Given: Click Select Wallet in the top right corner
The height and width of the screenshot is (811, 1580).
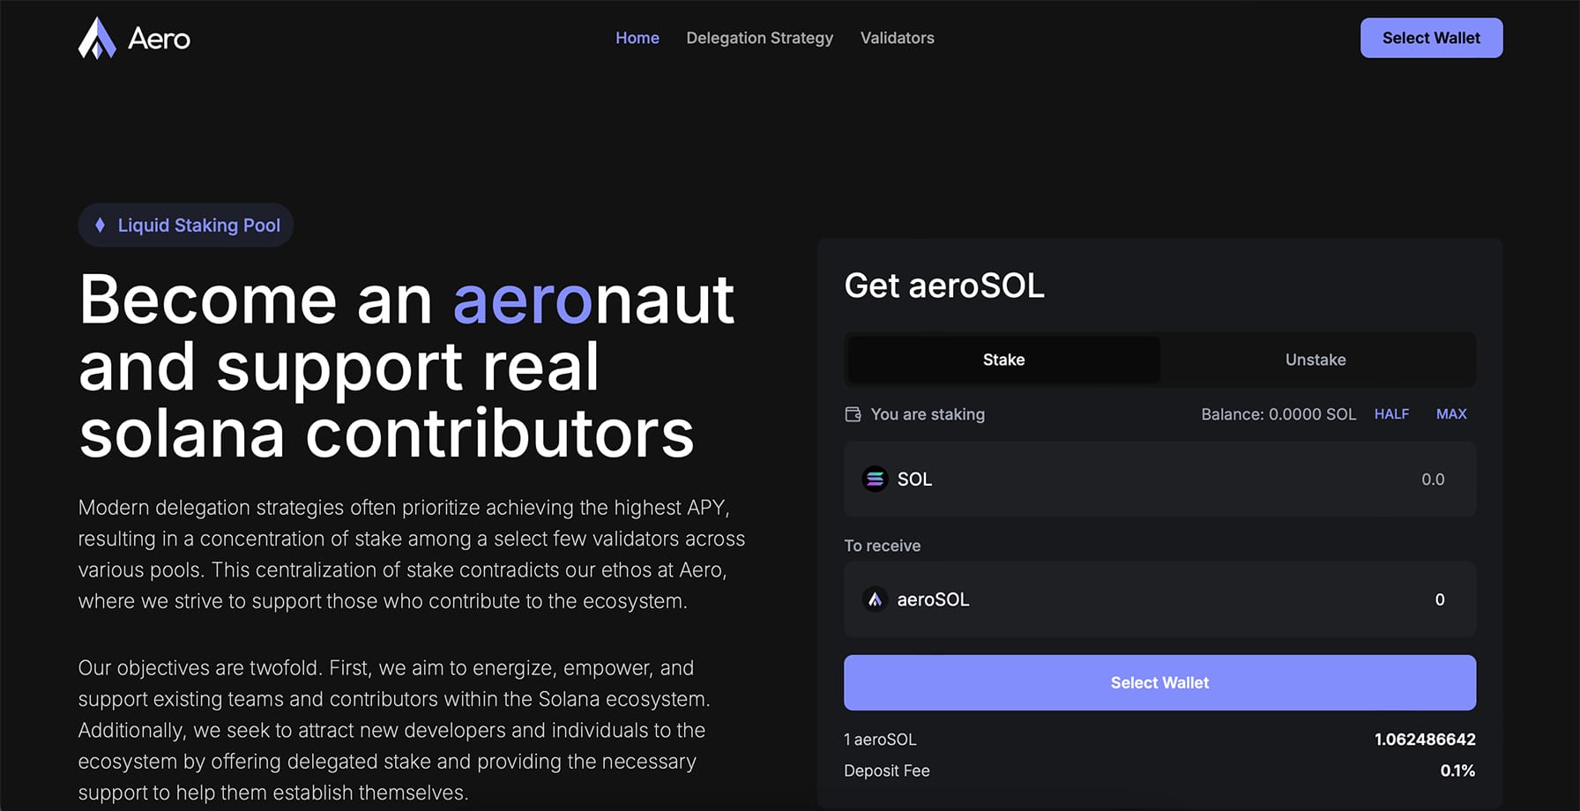Looking at the screenshot, I should coord(1431,38).
